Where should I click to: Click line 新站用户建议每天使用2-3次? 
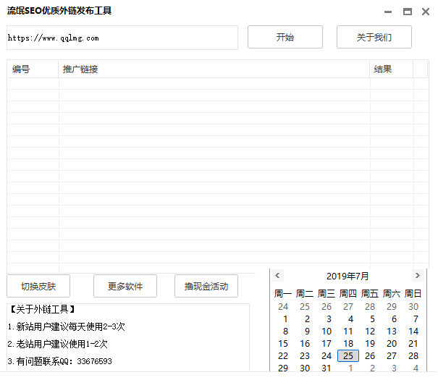(70, 326)
